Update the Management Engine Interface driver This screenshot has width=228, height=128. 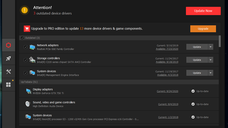coord(197,73)
